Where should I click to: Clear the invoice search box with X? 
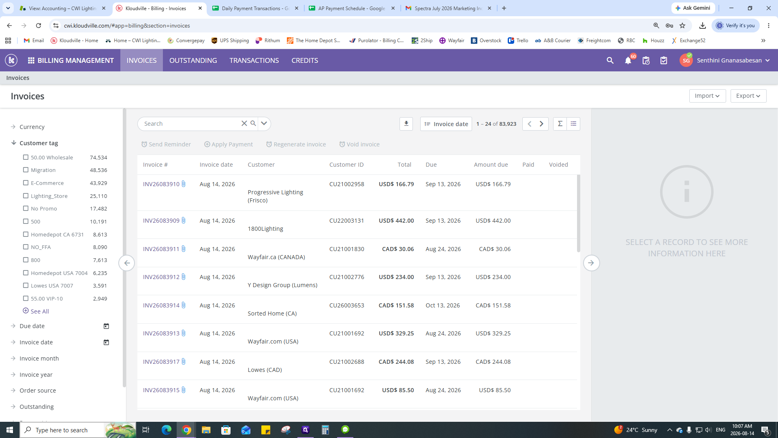coord(244,123)
